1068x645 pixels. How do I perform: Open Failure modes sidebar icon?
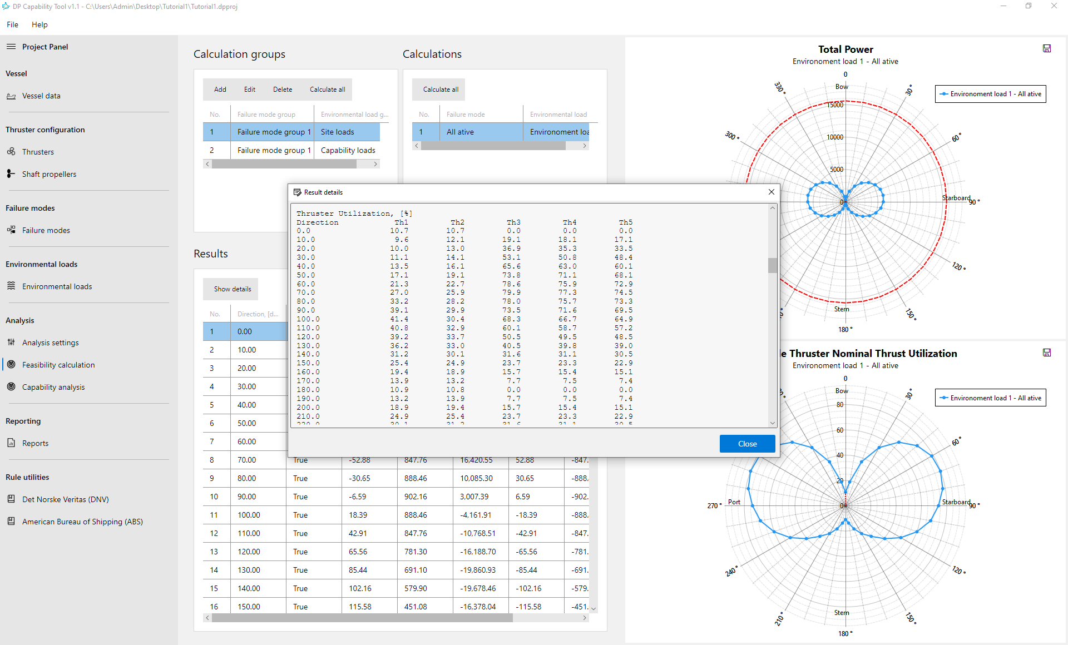[x=11, y=230]
